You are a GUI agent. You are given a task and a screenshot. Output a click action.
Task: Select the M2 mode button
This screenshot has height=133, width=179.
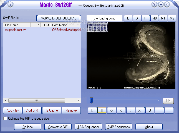pyautogui.click(x=172, y=18)
